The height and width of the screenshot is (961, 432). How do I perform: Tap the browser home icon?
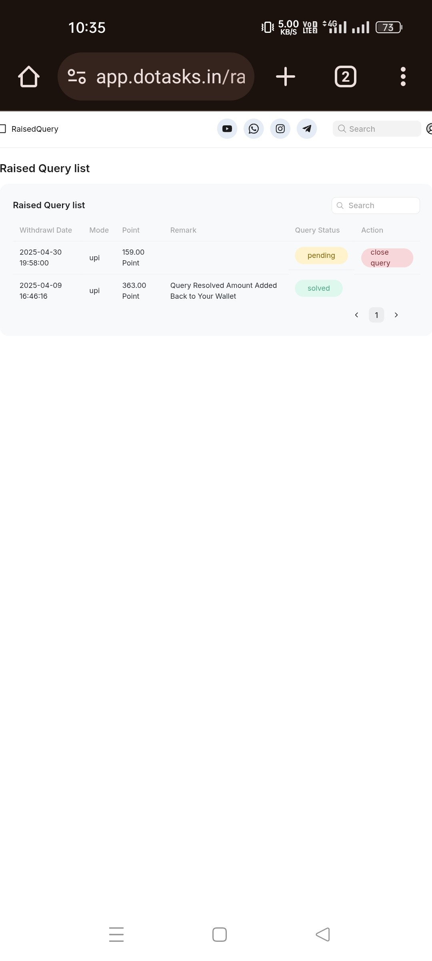pos(29,76)
